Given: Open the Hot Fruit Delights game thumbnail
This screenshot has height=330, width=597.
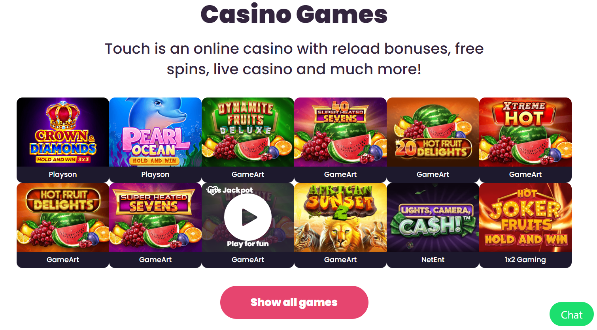Looking at the screenshot, I should click(63, 217).
